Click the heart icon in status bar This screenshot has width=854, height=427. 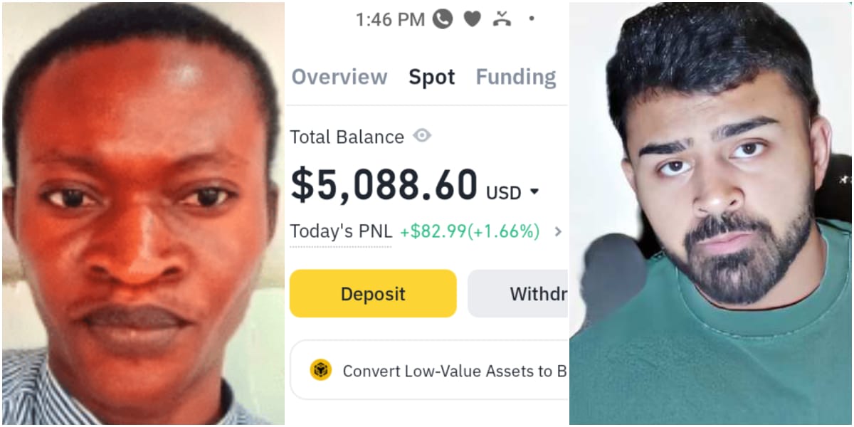coord(473,19)
